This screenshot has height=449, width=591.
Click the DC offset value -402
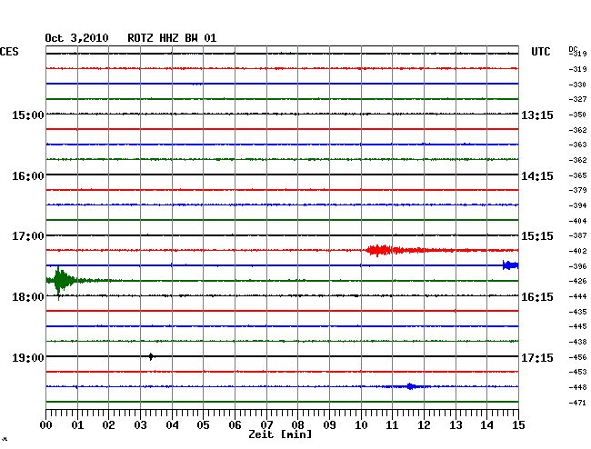pyautogui.click(x=577, y=251)
